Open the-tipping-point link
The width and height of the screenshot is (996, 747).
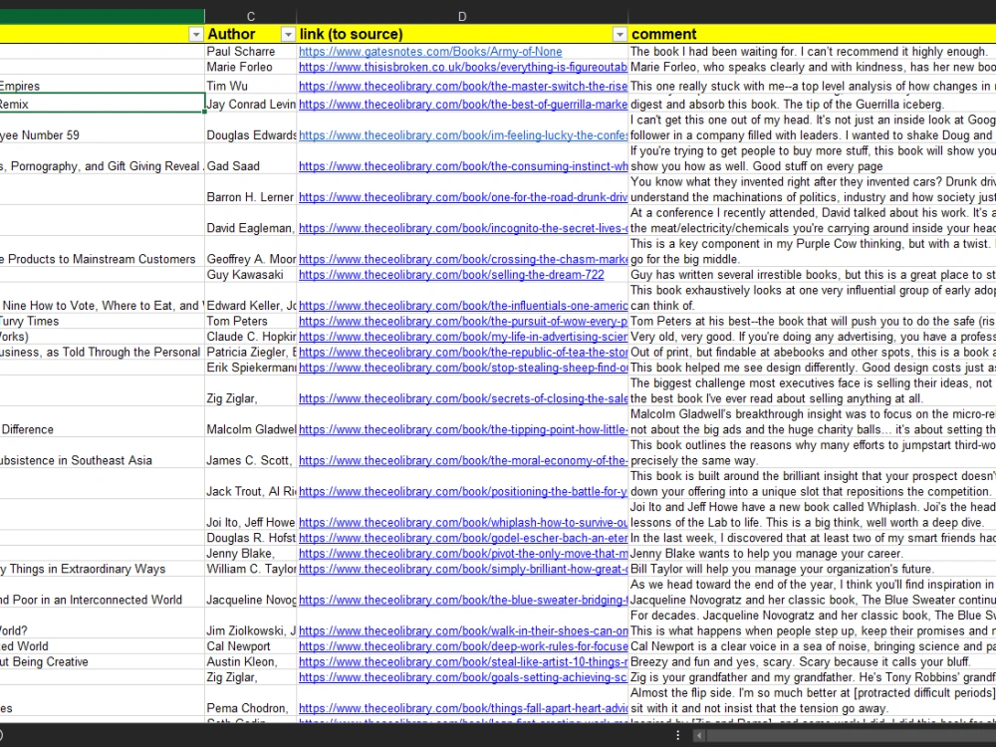[x=462, y=430]
